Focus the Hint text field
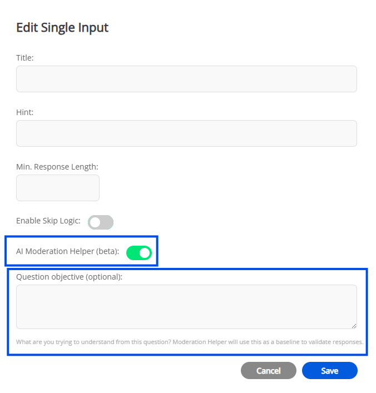The image size is (376, 393). (186, 133)
